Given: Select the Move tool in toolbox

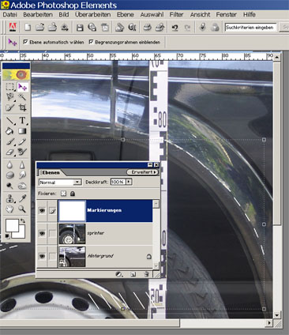Looking at the screenshot, I should click(23, 87).
